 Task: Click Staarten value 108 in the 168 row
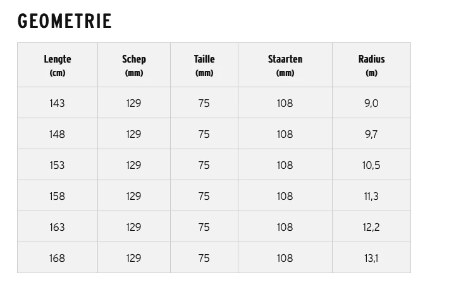pyautogui.click(x=285, y=258)
